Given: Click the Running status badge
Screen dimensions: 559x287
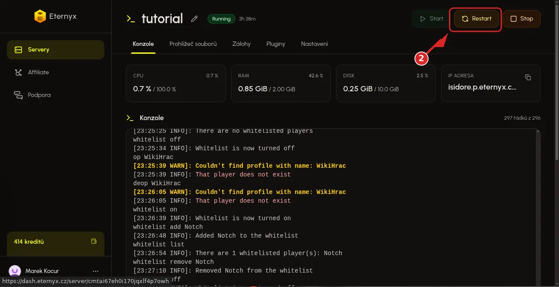Looking at the screenshot, I should pos(221,19).
